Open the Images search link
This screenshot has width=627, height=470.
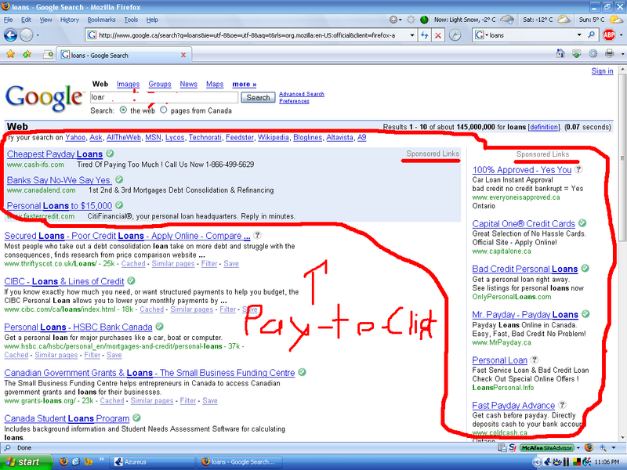[128, 84]
